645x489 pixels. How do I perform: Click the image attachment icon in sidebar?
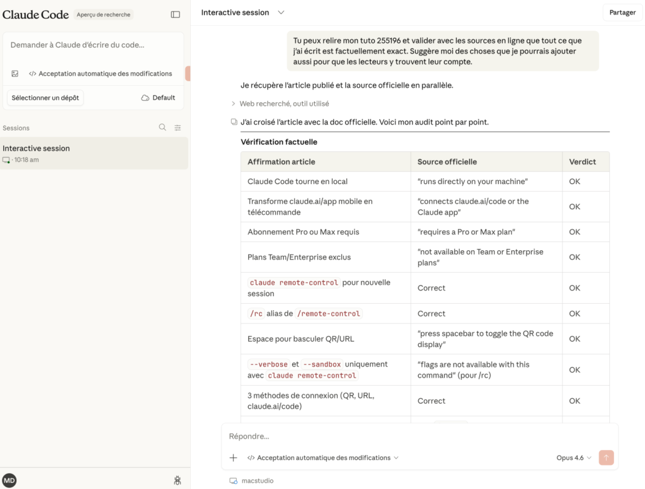(x=15, y=74)
